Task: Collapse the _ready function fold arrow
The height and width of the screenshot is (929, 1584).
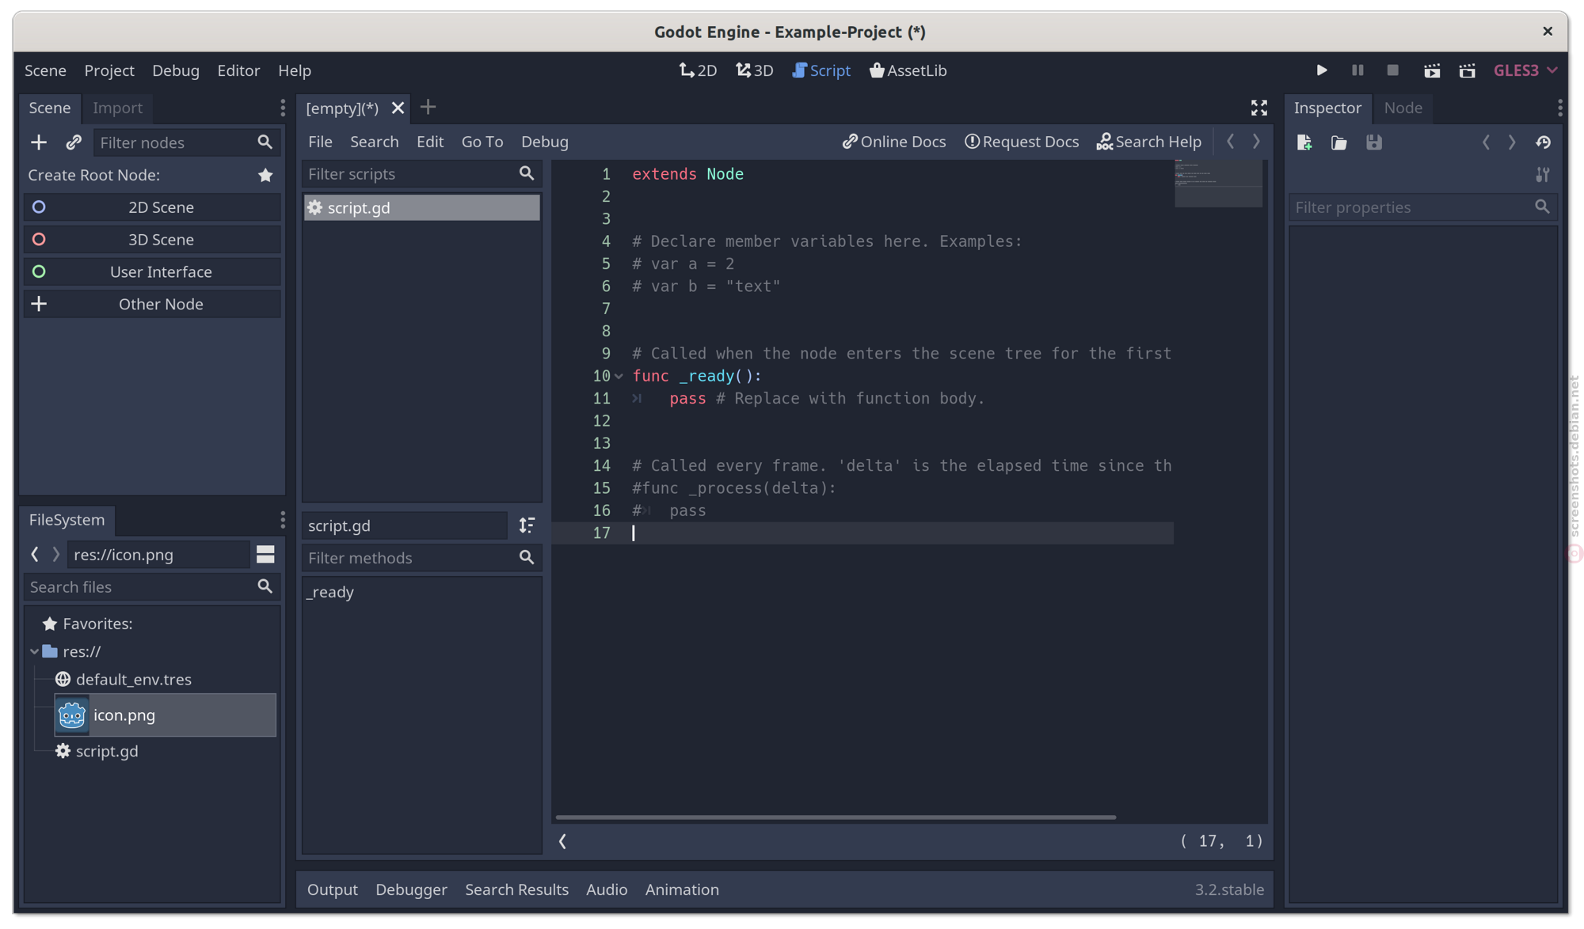Action: [x=619, y=377]
